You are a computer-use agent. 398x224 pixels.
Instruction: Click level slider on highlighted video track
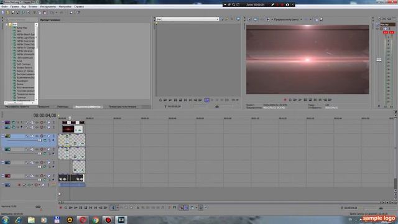[x=40, y=141]
